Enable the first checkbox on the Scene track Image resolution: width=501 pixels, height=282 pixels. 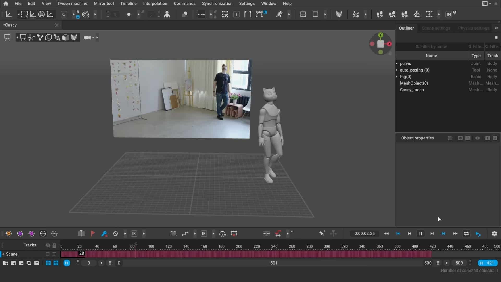[x=47, y=254]
